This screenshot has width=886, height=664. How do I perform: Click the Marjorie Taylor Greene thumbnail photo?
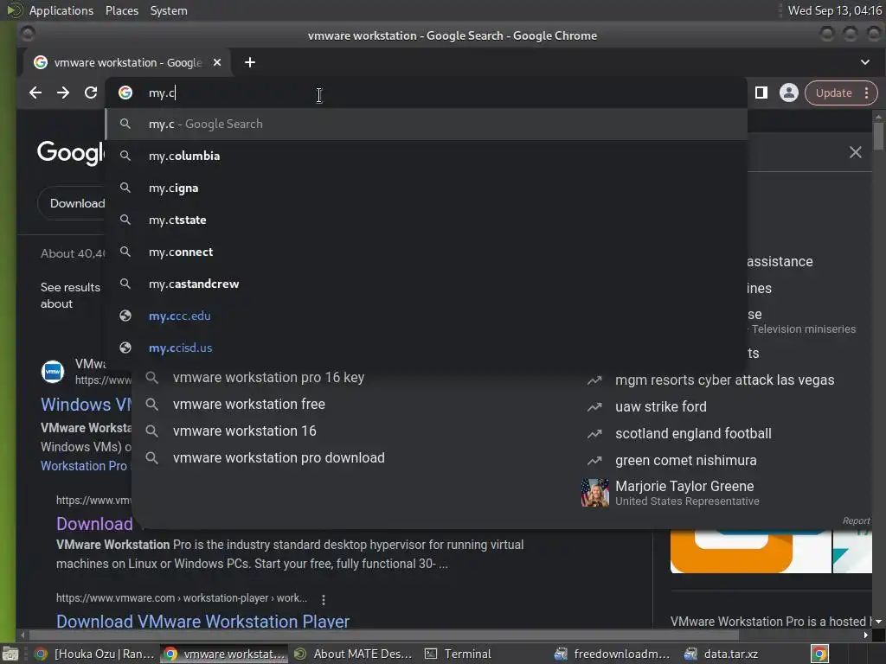(595, 492)
